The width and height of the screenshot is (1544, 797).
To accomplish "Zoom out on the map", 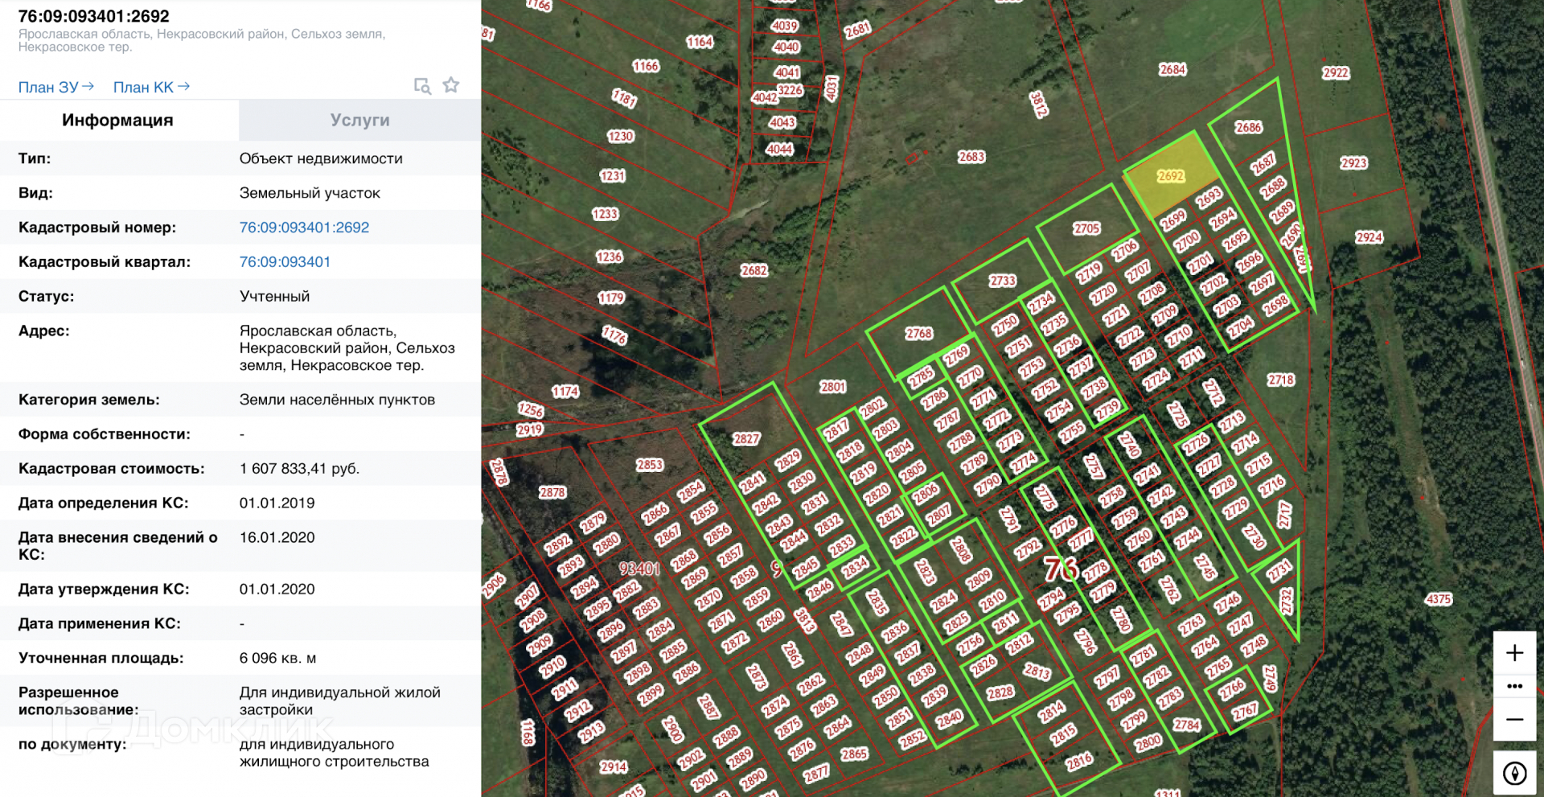I will point(1514,720).
